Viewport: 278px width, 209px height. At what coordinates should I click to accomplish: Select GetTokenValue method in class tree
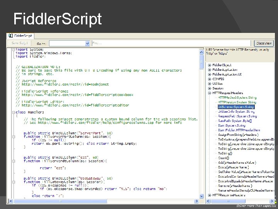(x=246, y=172)
